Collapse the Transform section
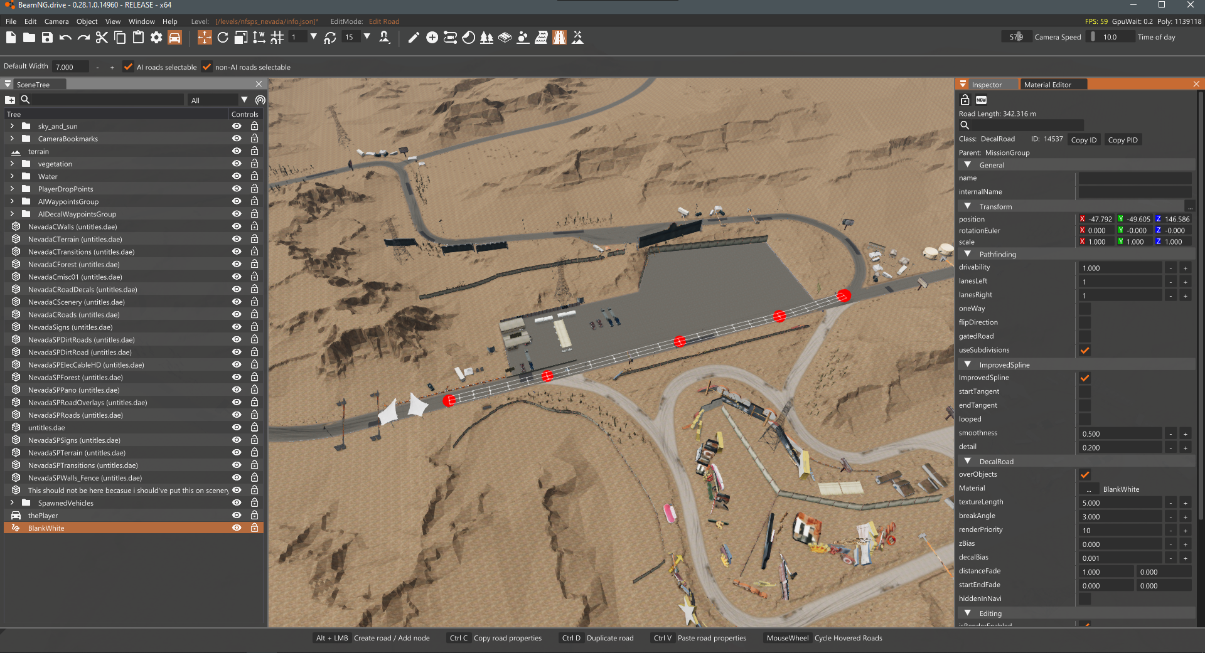This screenshot has width=1205, height=653. click(x=968, y=206)
